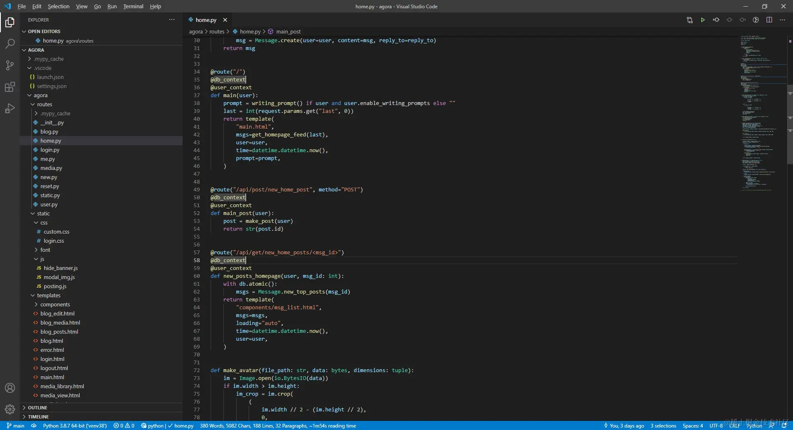Viewport: 793px width, 430px height.
Task: Open the Explorer view in the activity bar
Action: coord(10,22)
